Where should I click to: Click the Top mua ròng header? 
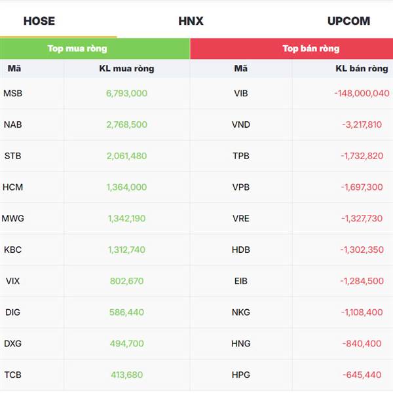pyautogui.click(x=77, y=48)
